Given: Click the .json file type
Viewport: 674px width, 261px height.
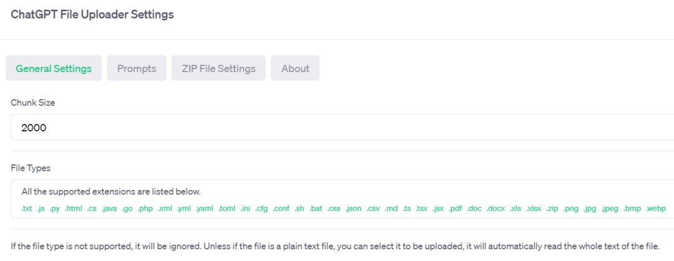Looking at the screenshot, I should tap(353, 209).
